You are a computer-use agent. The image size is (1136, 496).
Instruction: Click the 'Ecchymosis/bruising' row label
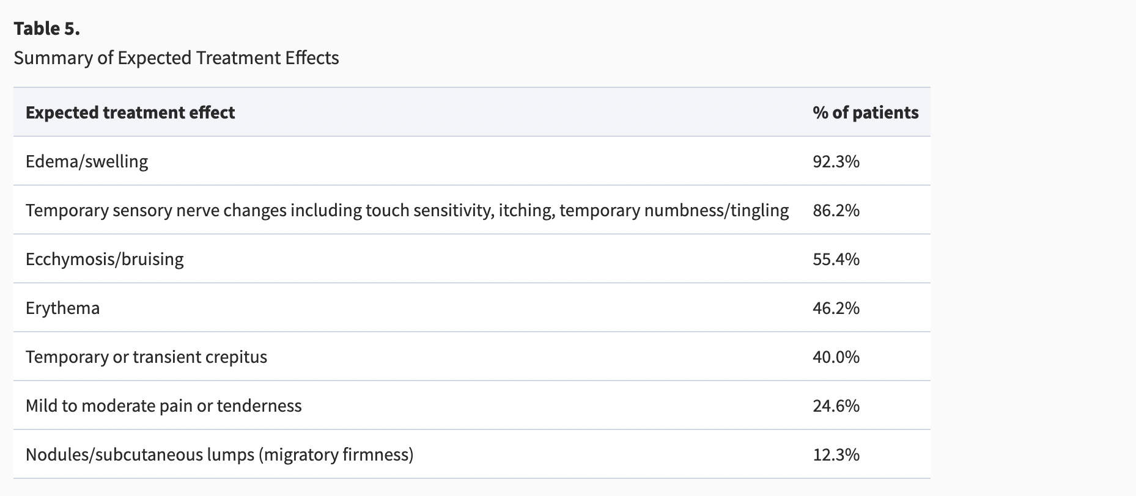pyautogui.click(x=105, y=260)
